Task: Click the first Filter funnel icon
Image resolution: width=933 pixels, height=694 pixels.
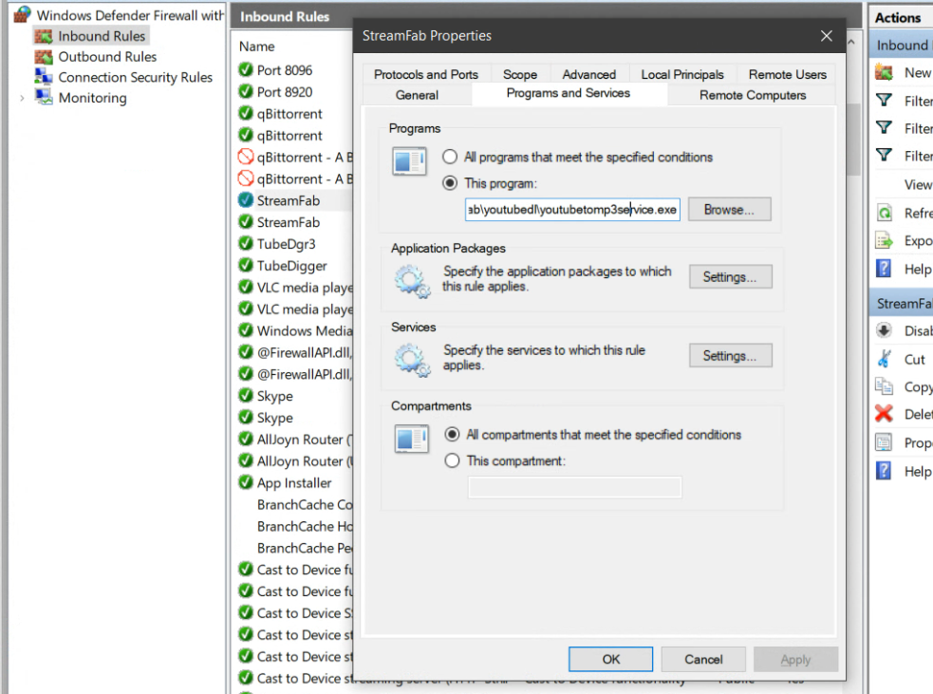Action: click(x=885, y=100)
